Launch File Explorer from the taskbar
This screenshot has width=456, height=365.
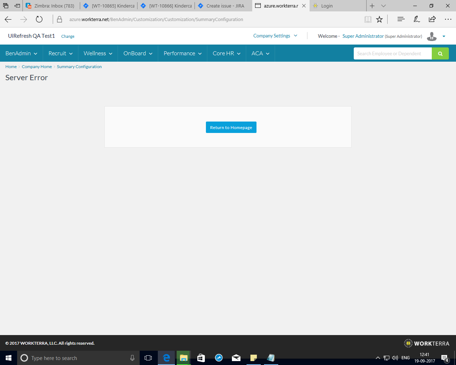(x=183, y=358)
